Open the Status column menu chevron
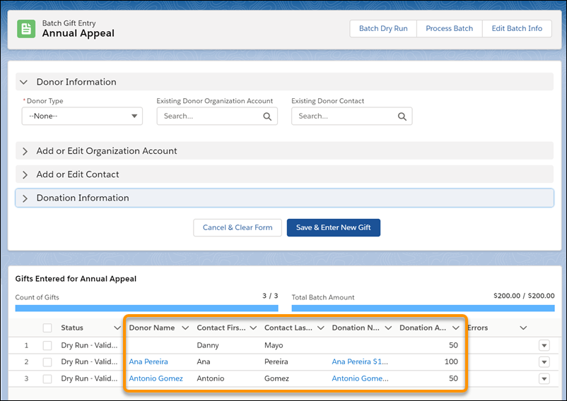Image resolution: width=567 pixels, height=401 pixels. pyautogui.click(x=117, y=328)
